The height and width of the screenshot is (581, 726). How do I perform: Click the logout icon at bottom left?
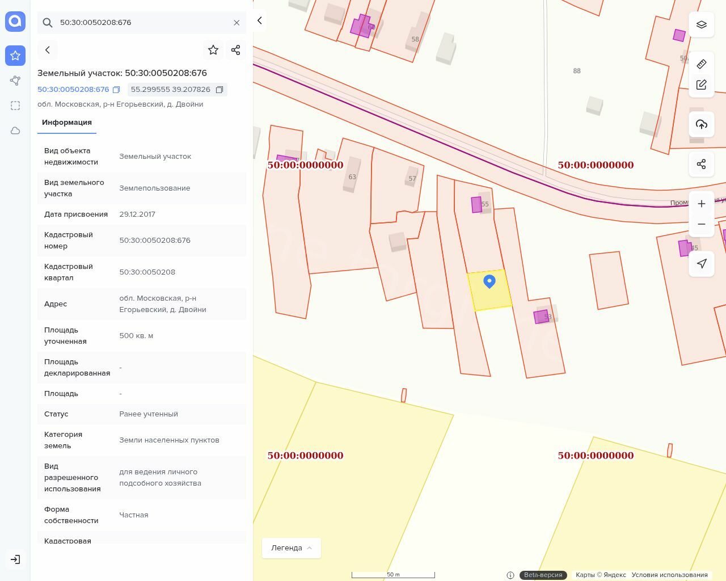[x=15, y=559]
